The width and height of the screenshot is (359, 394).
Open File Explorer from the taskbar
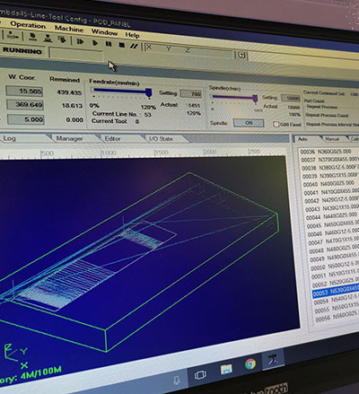coord(226,369)
